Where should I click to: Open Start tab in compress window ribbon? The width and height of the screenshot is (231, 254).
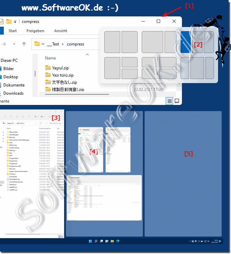pyautogui.click(x=13, y=31)
